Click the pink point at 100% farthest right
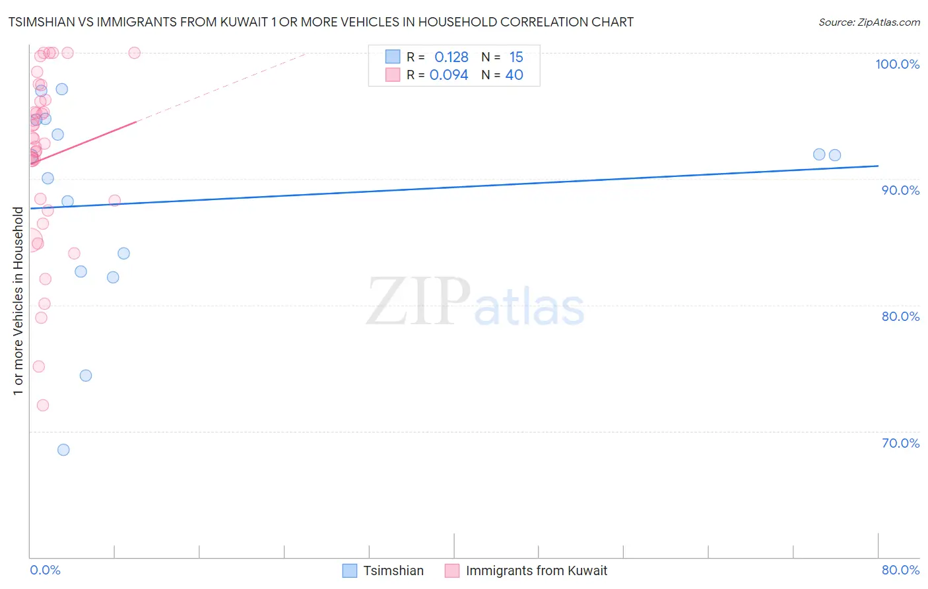This screenshot has height=589, width=928. tap(135, 53)
